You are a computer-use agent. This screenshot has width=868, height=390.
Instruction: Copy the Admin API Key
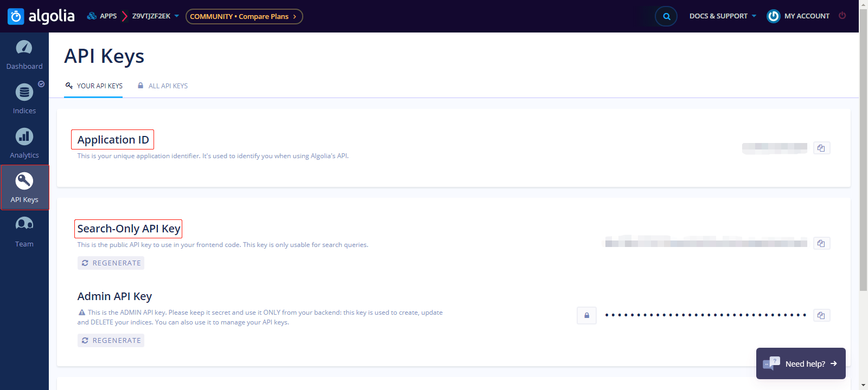[x=821, y=315]
